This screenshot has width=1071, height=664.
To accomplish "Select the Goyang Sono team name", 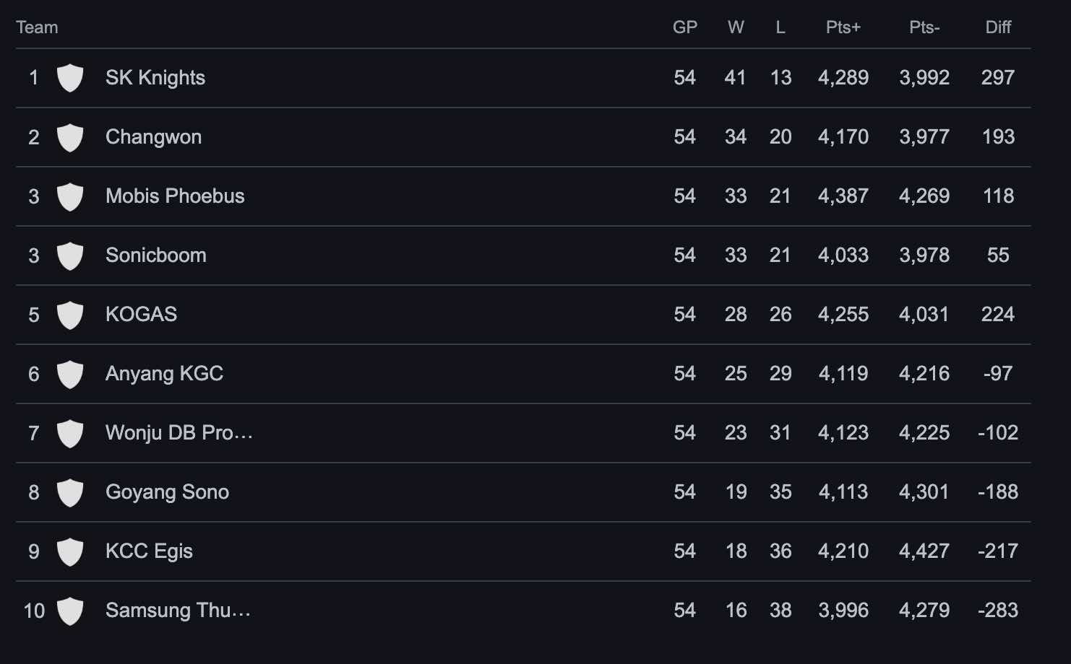I will coord(167,492).
